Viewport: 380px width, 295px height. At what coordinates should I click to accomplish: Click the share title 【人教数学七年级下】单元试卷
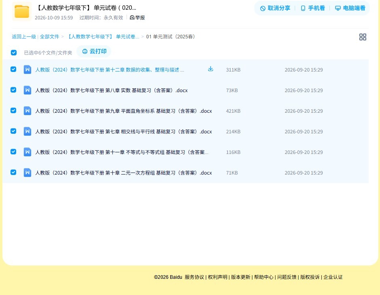click(86, 8)
